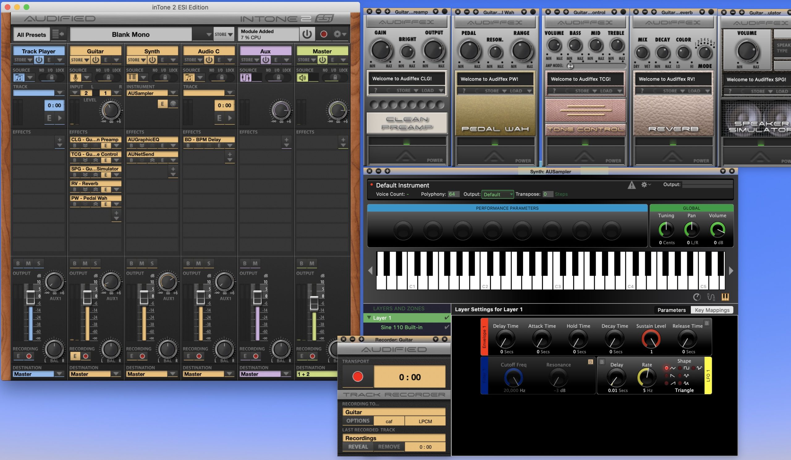Open the Aux destination Master dropdown

(286, 374)
